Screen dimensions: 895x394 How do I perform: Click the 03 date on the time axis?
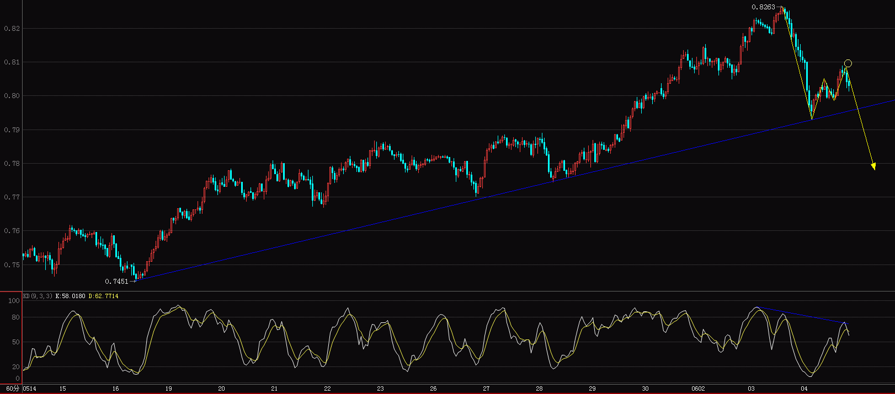tap(751, 388)
